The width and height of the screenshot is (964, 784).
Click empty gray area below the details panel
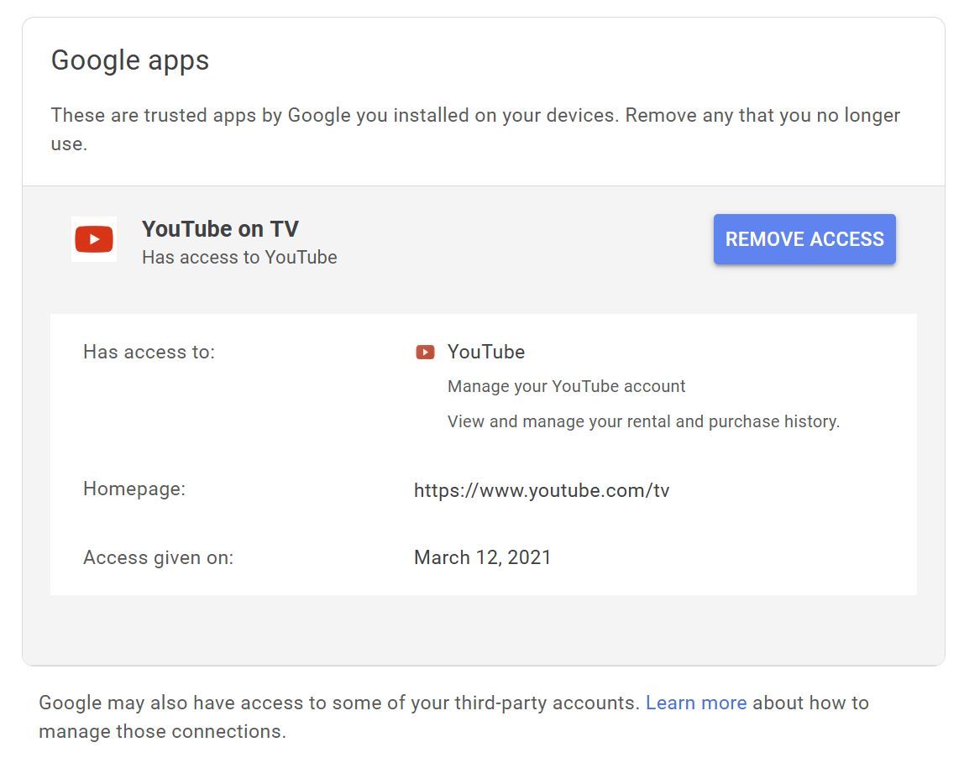pyautogui.click(x=483, y=630)
